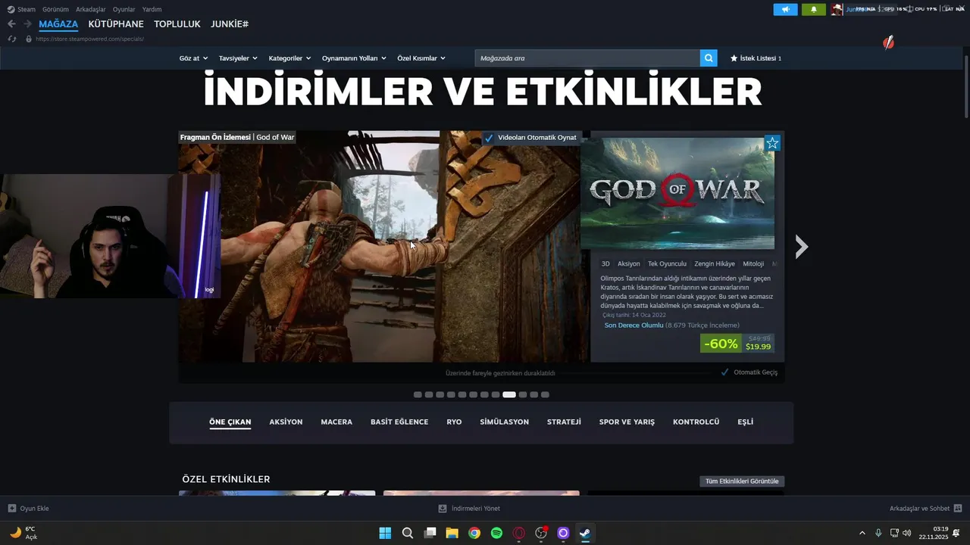This screenshot has width=970, height=545.
Task: Reload the store page
Action: coord(11,39)
